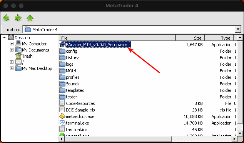Click the vertical scrollbar up arrow

coord(240,37)
